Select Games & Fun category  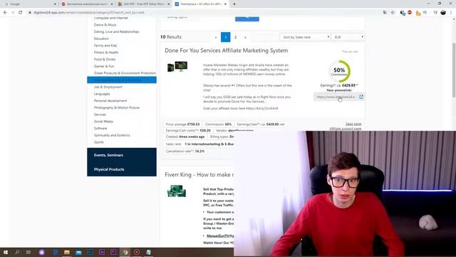tap(104, 66)
